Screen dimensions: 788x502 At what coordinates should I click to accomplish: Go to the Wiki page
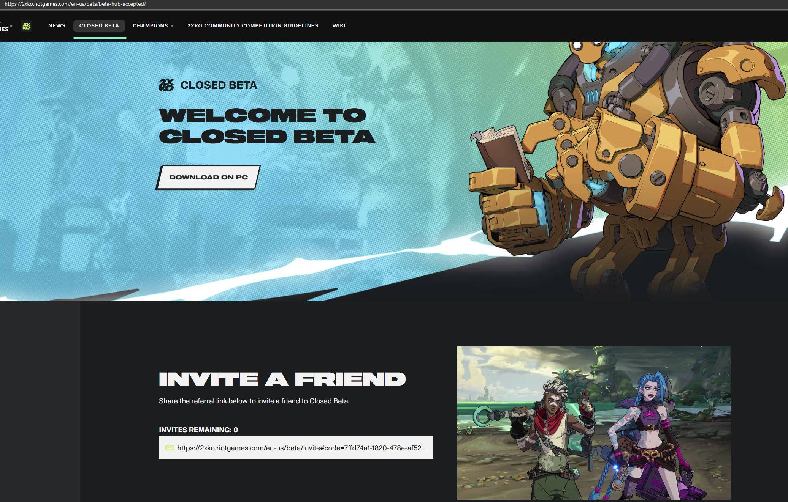339,26
